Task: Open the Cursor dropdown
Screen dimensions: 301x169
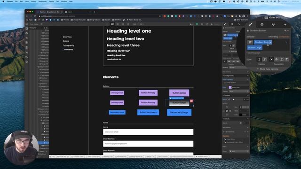Action: click(239, 151)
